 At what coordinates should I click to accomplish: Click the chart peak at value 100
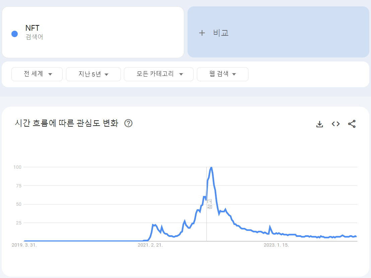pyautogui.click(x=211, y=167)
